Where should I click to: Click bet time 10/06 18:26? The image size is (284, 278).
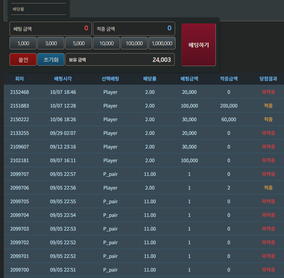(x=63, y=119)
